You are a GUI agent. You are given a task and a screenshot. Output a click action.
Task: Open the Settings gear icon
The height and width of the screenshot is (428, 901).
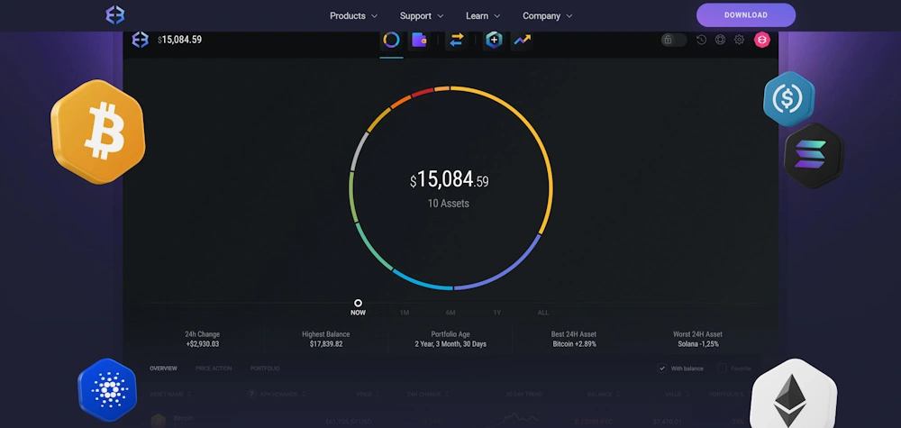[x=740, y=40]
